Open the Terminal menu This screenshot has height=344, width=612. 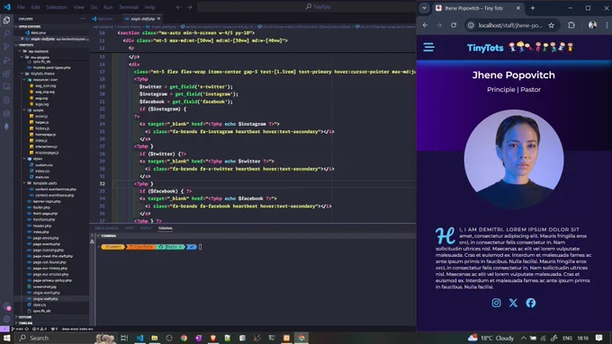point(129,7)
